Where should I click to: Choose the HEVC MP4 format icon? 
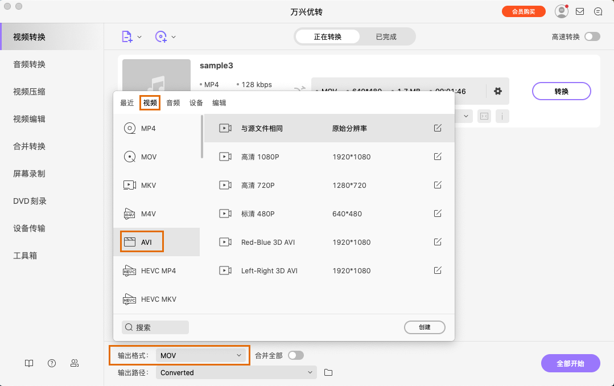point(129,270)
